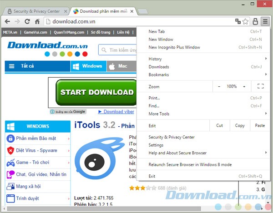Click the Mạng xã hội icon
Viewport: 273px width, 213px height.
click(x=10, y=186)
